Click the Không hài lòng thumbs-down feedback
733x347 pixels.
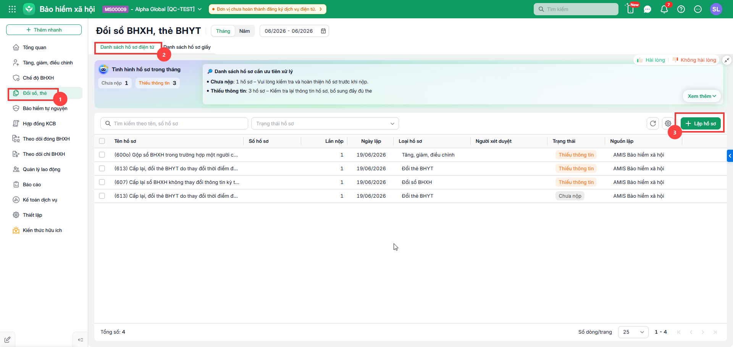(x=694, y=60)
